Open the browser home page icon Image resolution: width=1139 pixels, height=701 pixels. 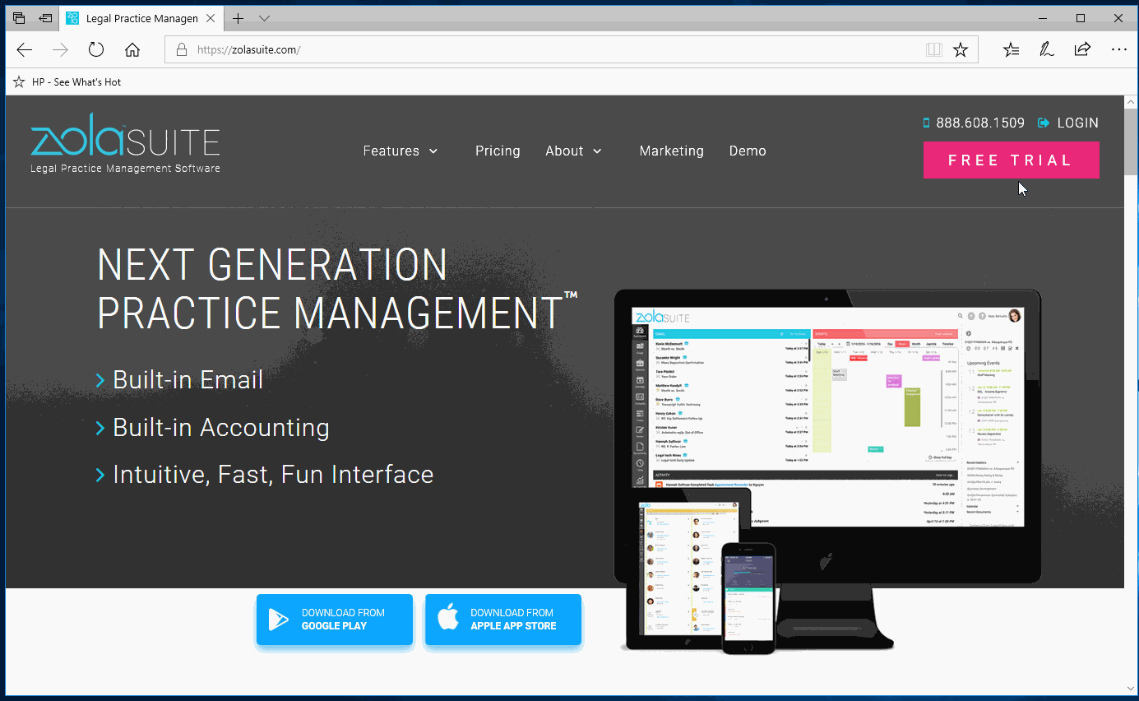[x=132, y=49]
